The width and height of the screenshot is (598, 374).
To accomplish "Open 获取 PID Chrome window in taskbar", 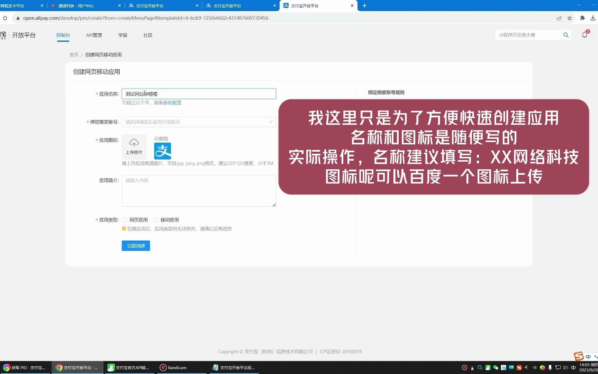I will pos(26,367).
